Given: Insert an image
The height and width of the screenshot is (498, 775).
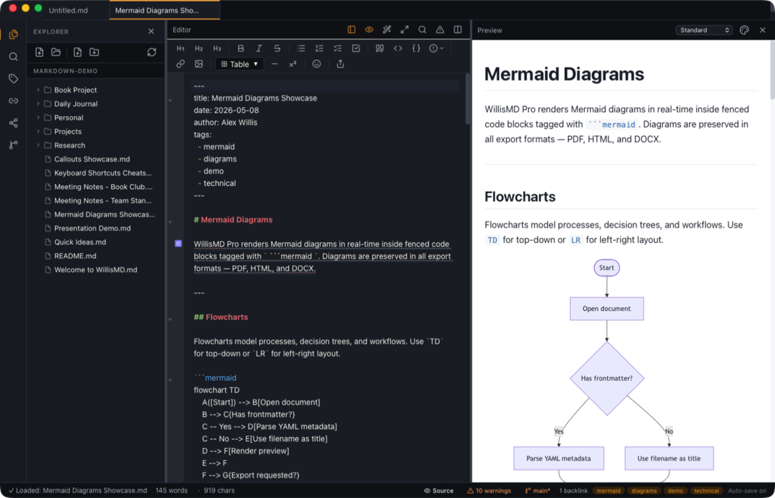Looking at the screenshot, I should 199,64.
